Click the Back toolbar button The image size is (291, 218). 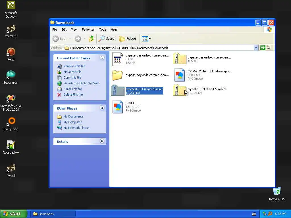59,39
